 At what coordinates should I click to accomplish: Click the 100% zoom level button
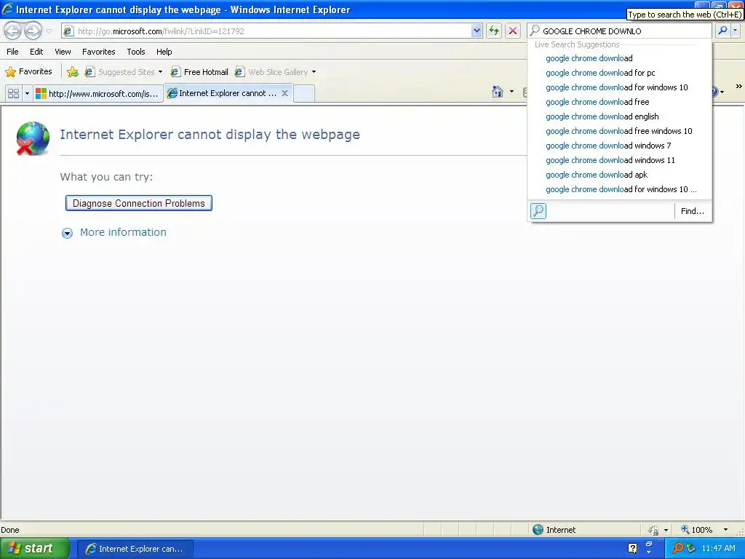tap(697, 530)
